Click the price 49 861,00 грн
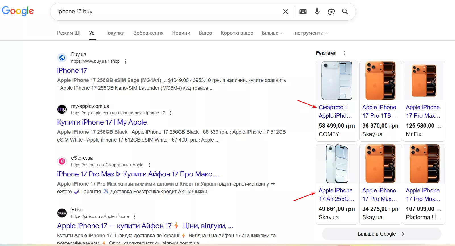Viewport: 455px width, 246px height. tap(337, 209)
